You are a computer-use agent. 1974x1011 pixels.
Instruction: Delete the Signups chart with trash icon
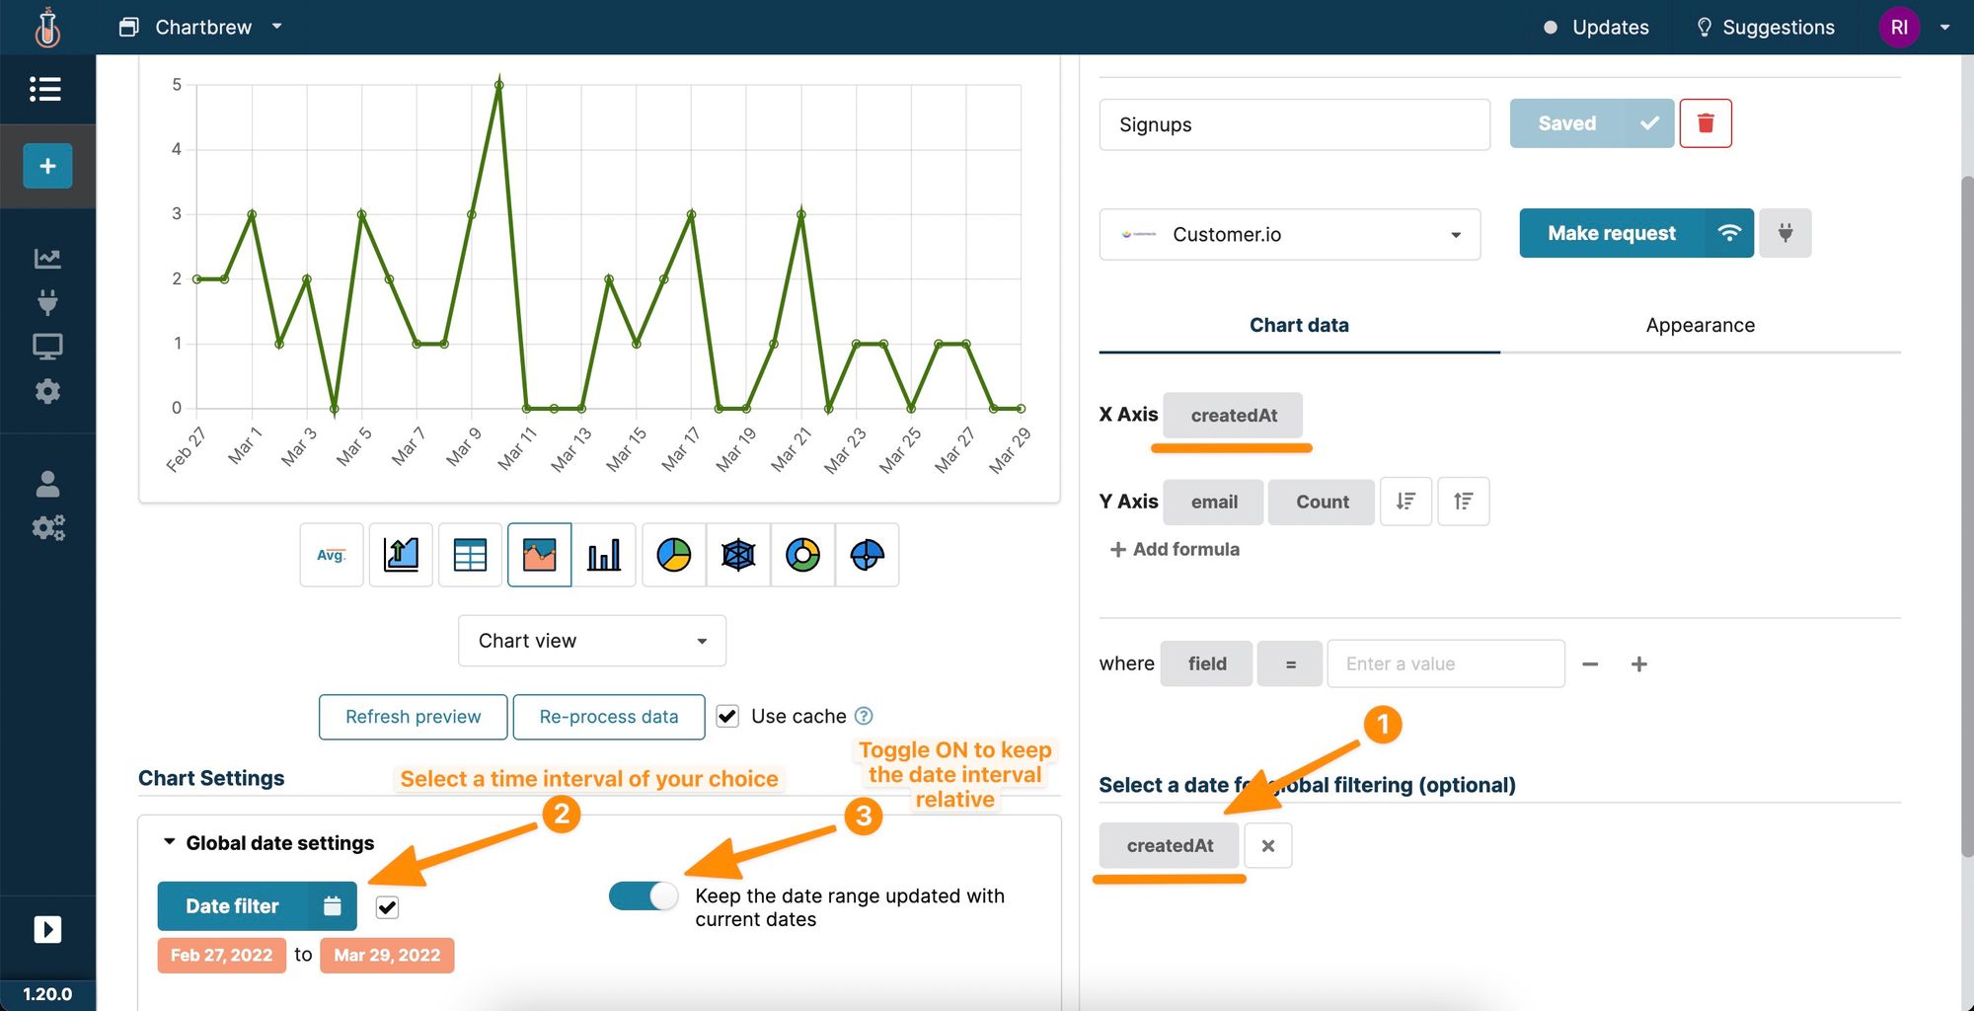1707,122
